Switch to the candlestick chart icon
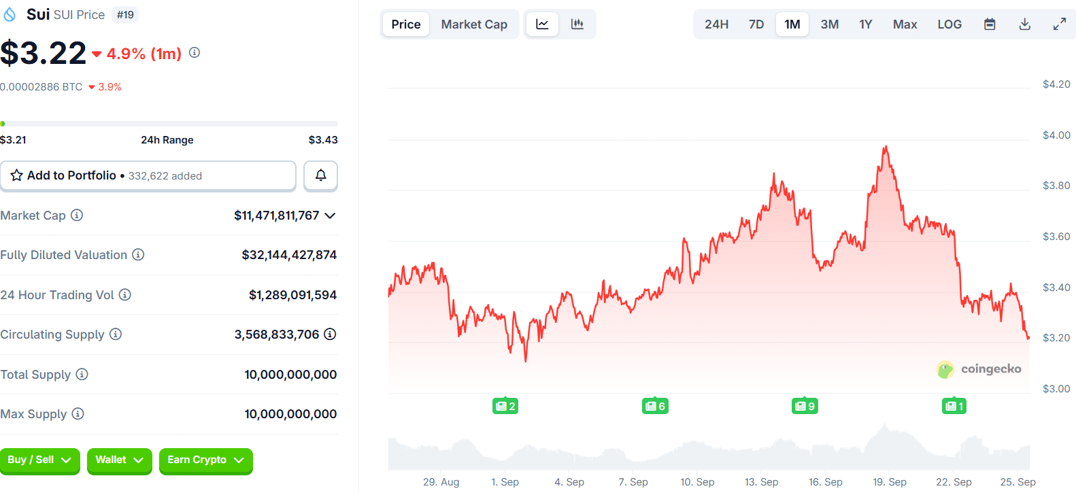The image size is (1076, 493). [x=577, y=24]
